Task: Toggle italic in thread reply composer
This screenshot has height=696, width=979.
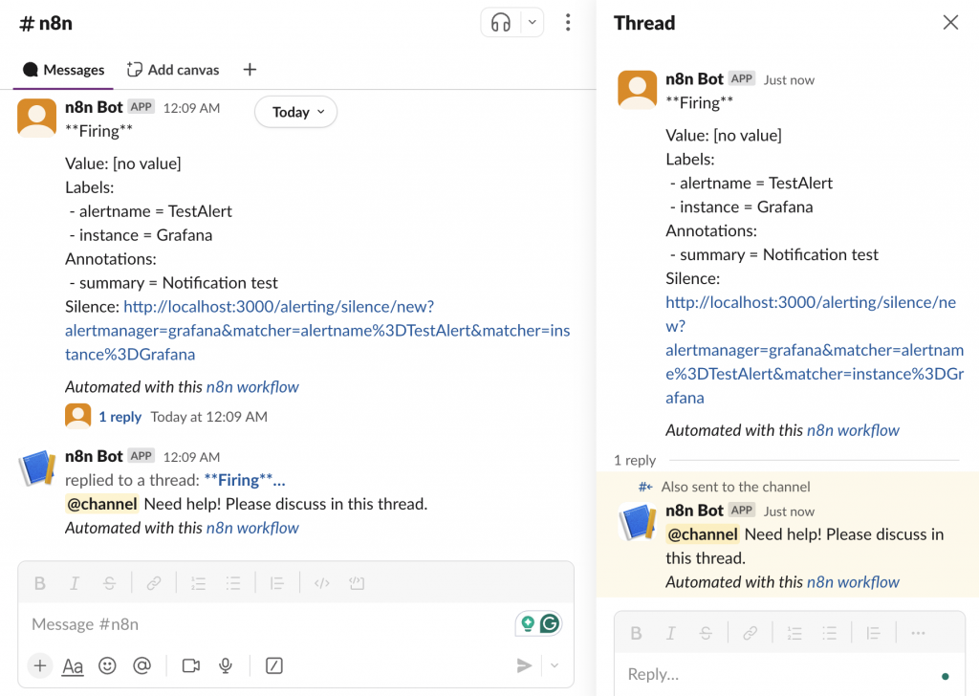Action: pyautogui.click(x=670, y=634)
